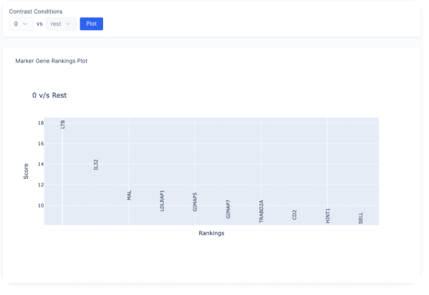Select the LTB gene label in plot

pos(63,125)
